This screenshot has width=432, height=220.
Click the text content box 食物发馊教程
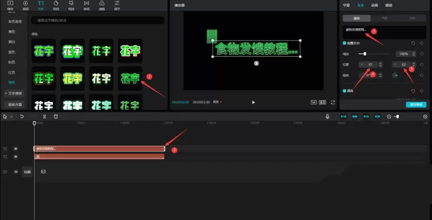[384, 32]
